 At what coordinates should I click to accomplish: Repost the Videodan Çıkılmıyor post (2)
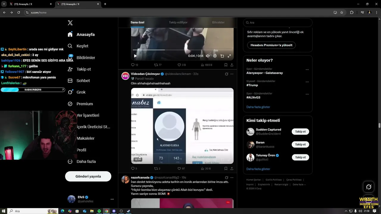pyautogui.click(x=157, y=169)
